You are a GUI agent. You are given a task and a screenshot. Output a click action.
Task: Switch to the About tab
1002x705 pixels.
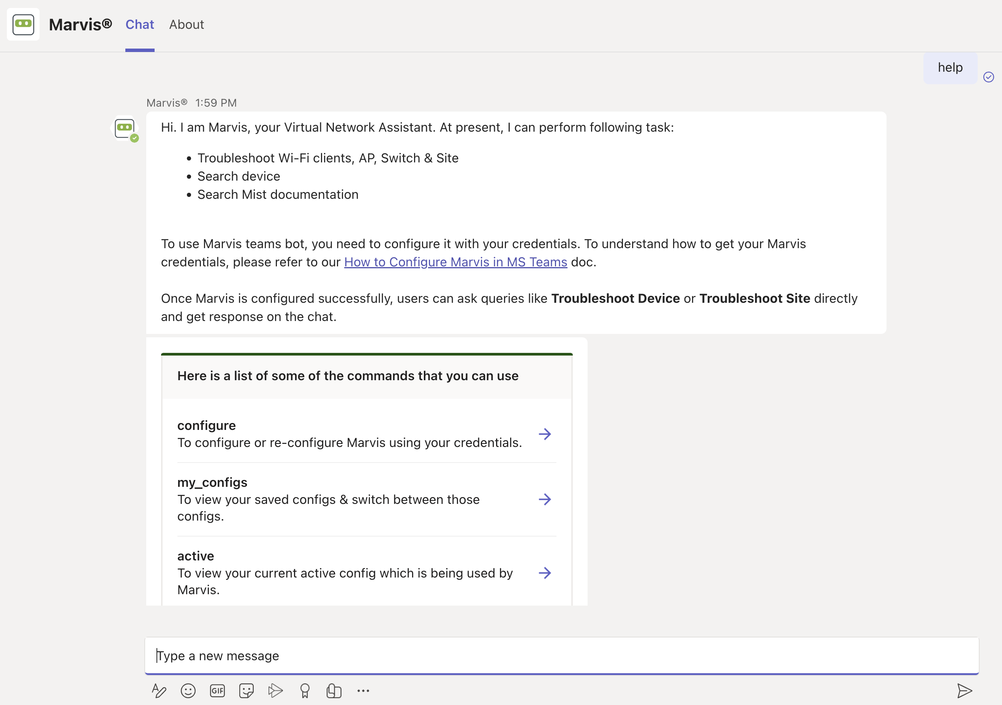point(186,24)
